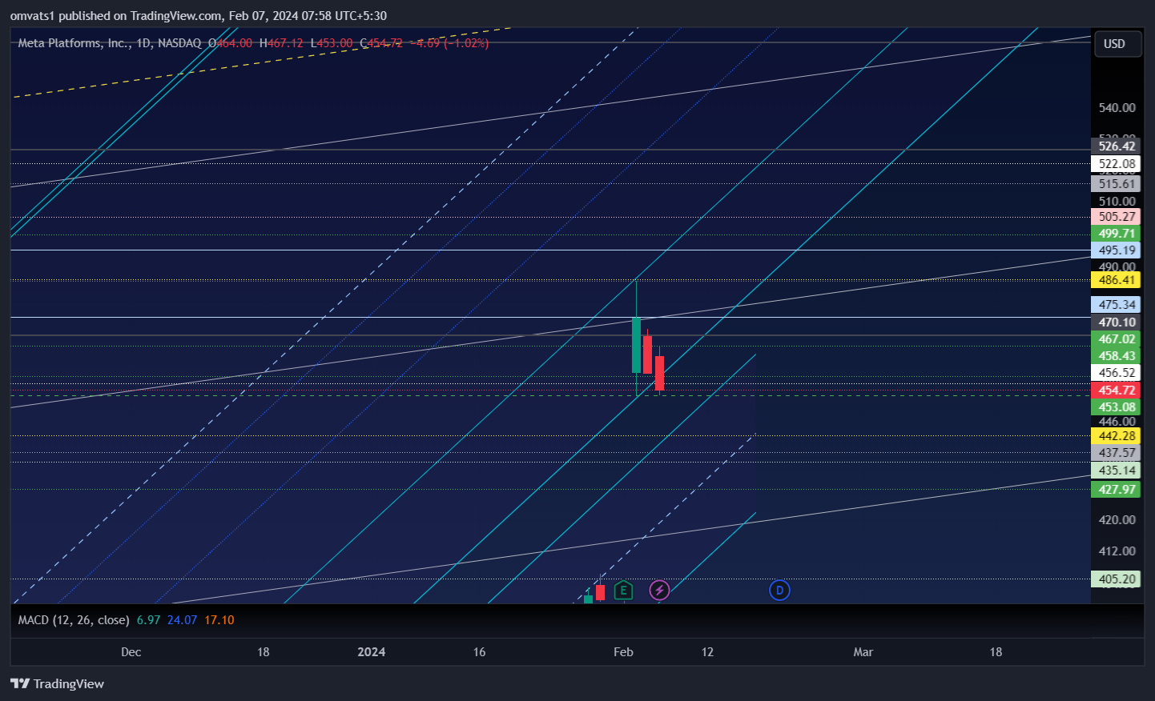Click the 412.00 price scale value
This screenshot has width=1155, height=701.
pos(1117,551)
